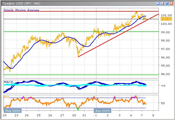Screen dimensions: 175x120
Task: Click the MACD +0 zero level label
Action: pyautogui.click(x=163, y=86)
